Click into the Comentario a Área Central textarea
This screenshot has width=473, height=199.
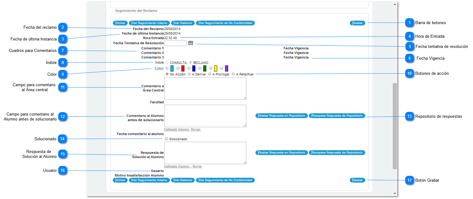(x=205, y=88)
